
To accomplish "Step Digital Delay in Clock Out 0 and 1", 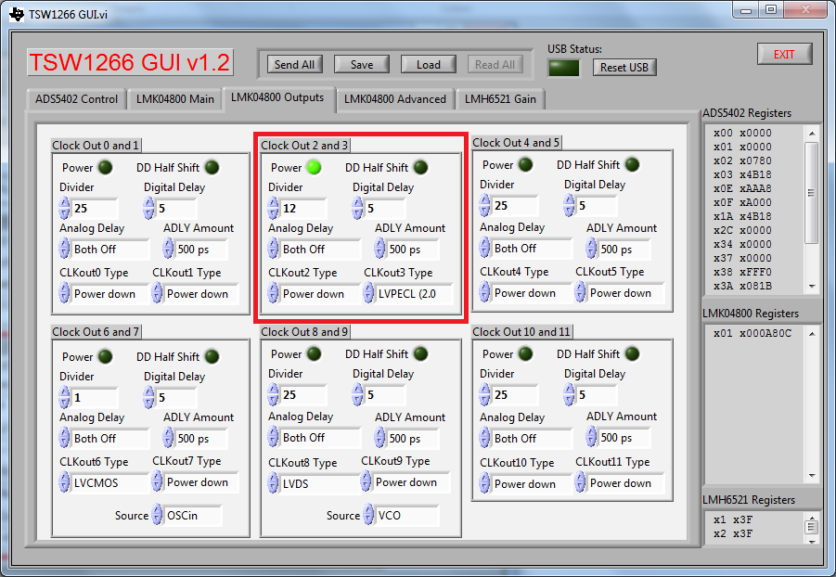I will pos(148,208).
